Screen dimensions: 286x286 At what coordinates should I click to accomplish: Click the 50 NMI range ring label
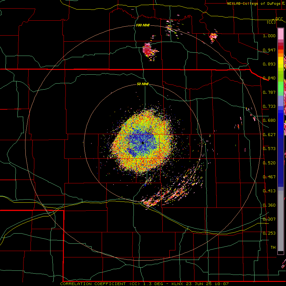coord(143,84)
